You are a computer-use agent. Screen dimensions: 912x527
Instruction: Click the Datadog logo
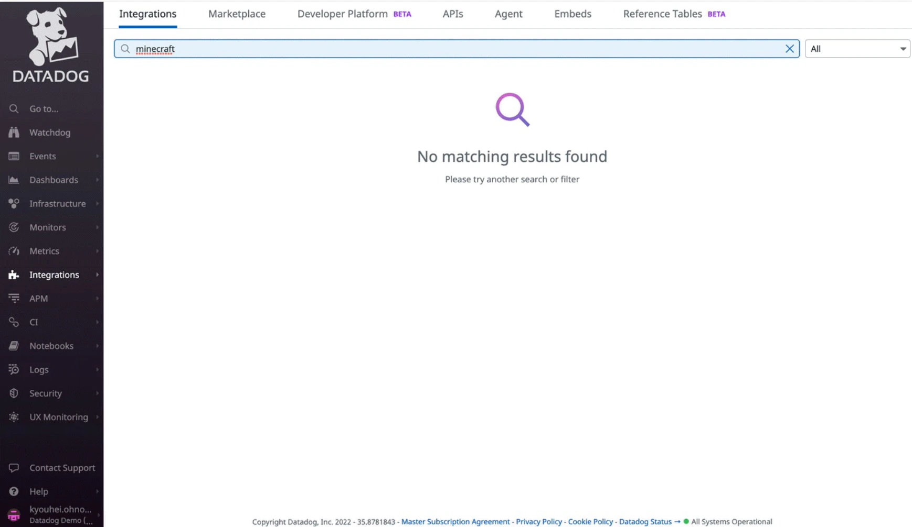tap(51, 45)
